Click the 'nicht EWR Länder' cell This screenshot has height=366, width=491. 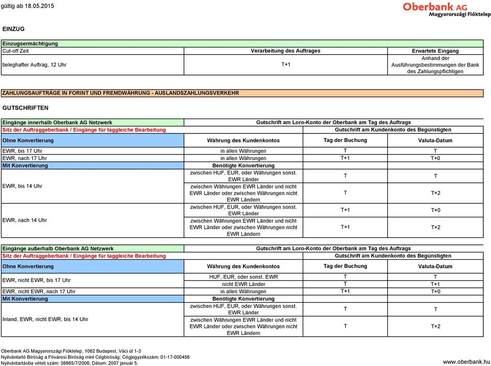243,284
